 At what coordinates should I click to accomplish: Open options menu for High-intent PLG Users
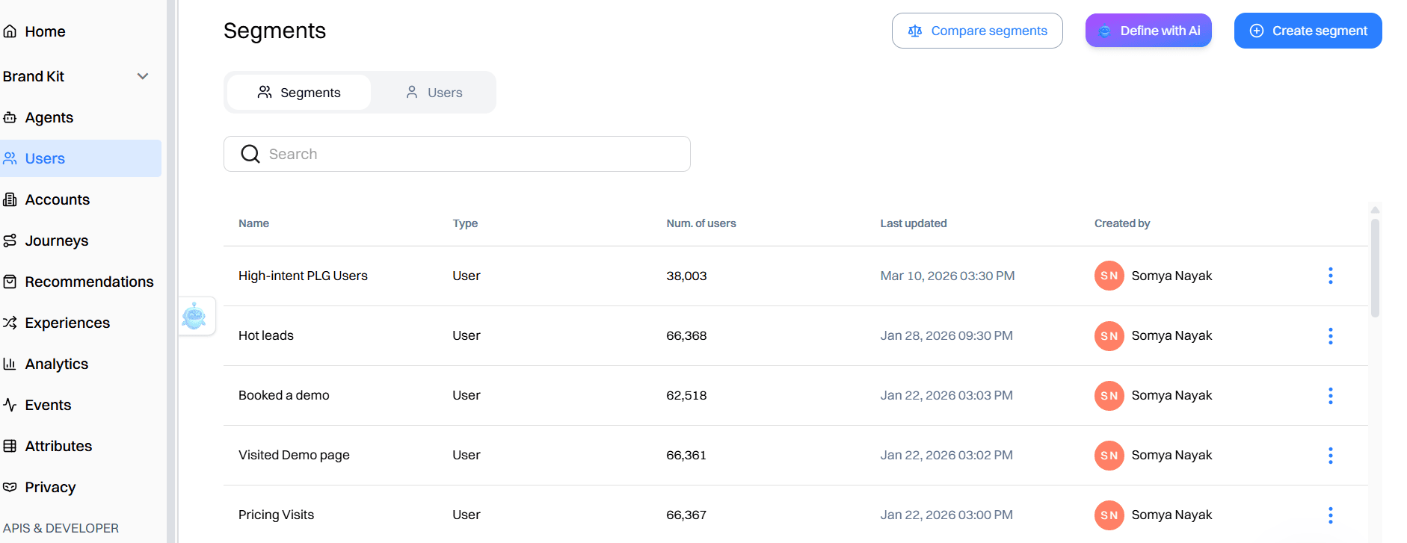[x=1330, y=276]
